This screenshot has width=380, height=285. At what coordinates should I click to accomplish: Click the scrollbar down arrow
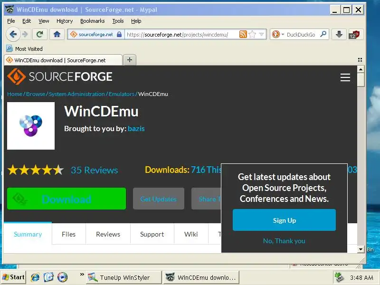point(361,249)
